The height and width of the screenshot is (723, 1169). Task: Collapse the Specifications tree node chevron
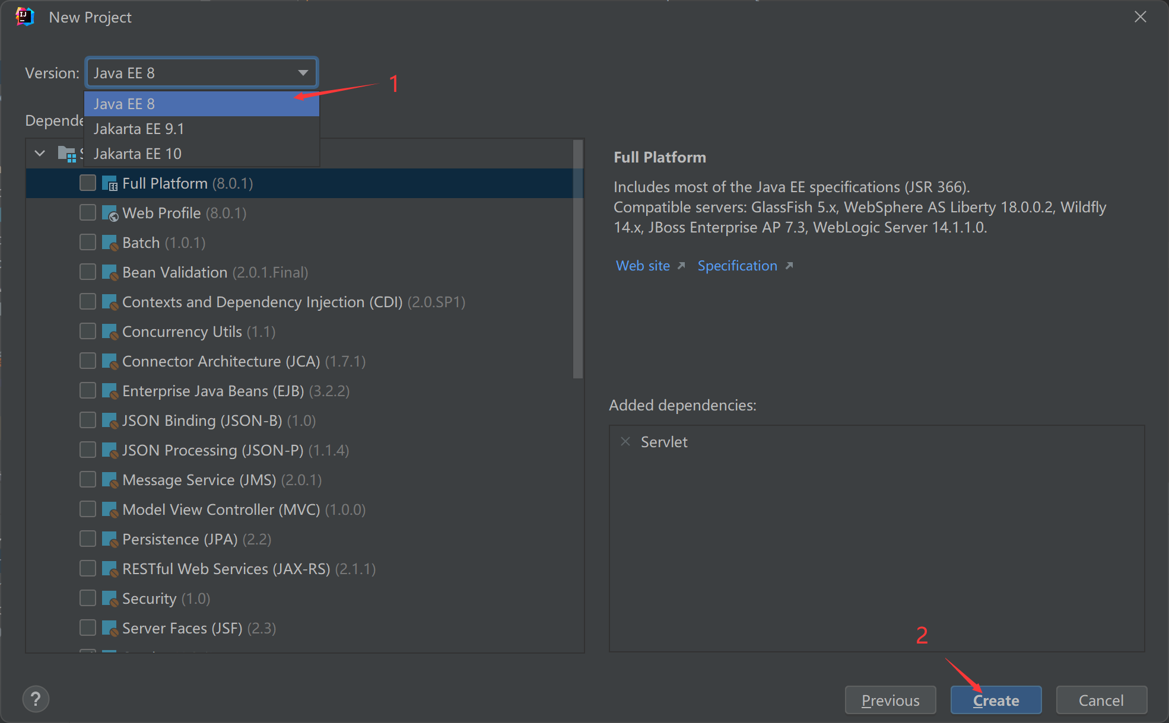click(40, 154)
